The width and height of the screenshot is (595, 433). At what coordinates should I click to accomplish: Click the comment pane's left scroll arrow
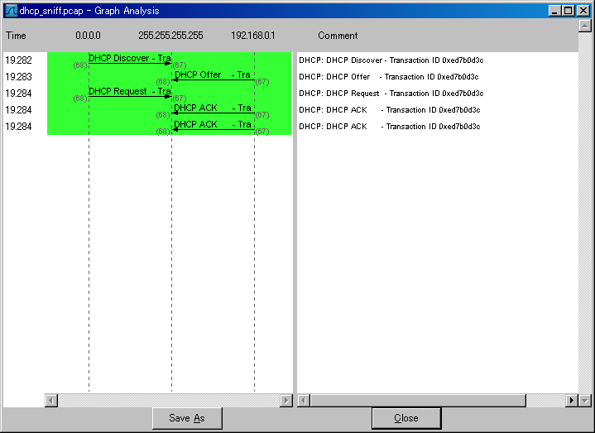pos(304,401)
